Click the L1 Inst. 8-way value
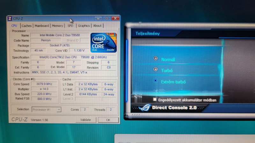 [109, 89]
